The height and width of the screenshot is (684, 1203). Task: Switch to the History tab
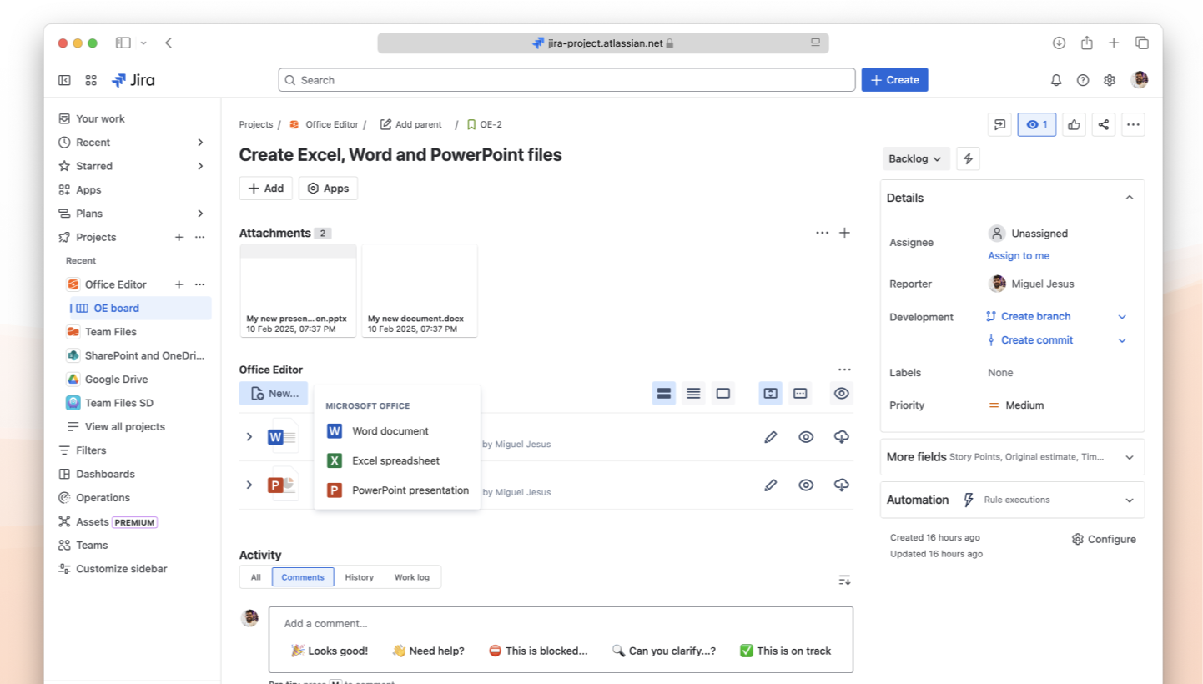360,577
